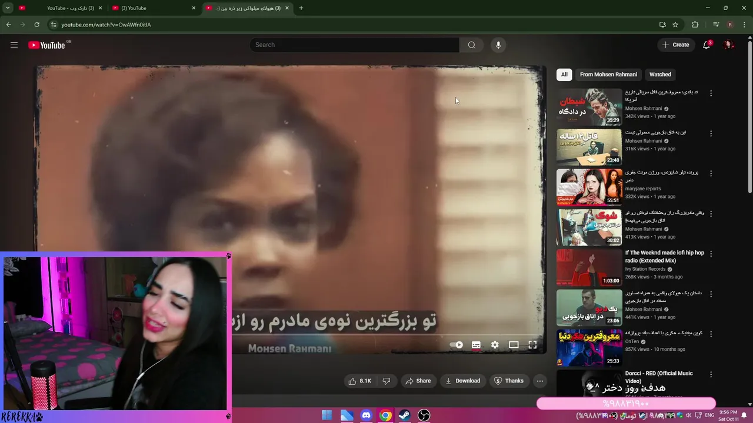753x423 pixels.
Task: Bookmark this page with star icon
Action: coord(675,25)
